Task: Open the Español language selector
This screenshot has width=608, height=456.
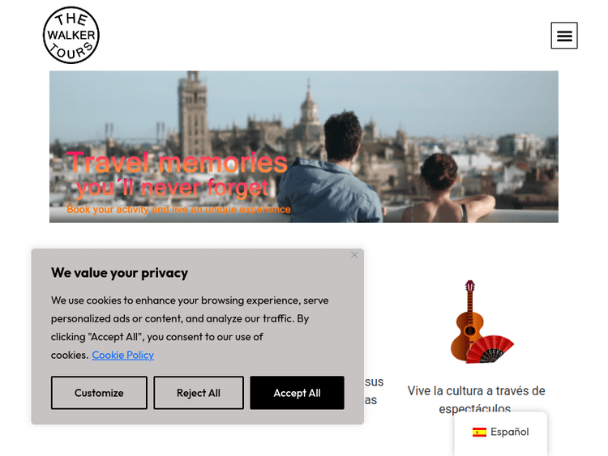Action: (x=501, y=432)
